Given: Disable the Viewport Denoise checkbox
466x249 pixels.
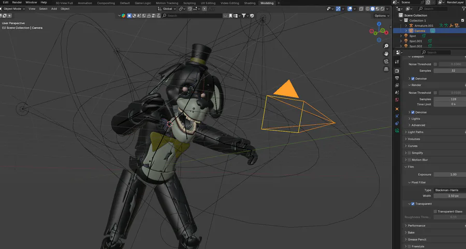Looking at the screenshot, I should click(x=413, y=79).
